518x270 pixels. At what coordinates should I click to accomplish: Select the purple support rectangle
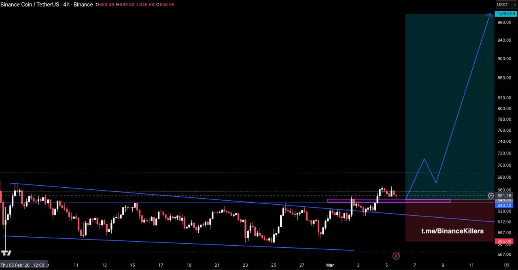388,201
